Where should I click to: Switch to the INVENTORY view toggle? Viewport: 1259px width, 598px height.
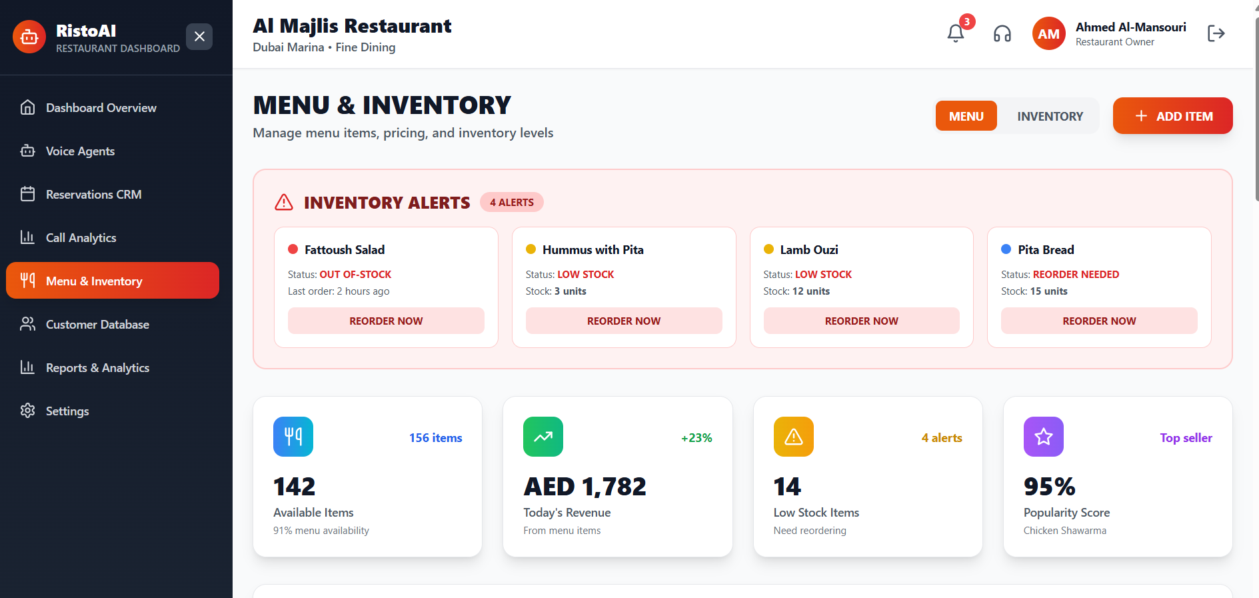pyautogui.click(x=1050, y=116)
